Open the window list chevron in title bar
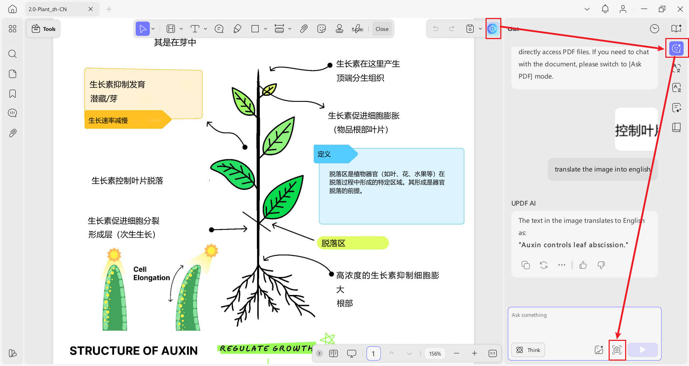689x366 pixels. (x=587, y=9)
